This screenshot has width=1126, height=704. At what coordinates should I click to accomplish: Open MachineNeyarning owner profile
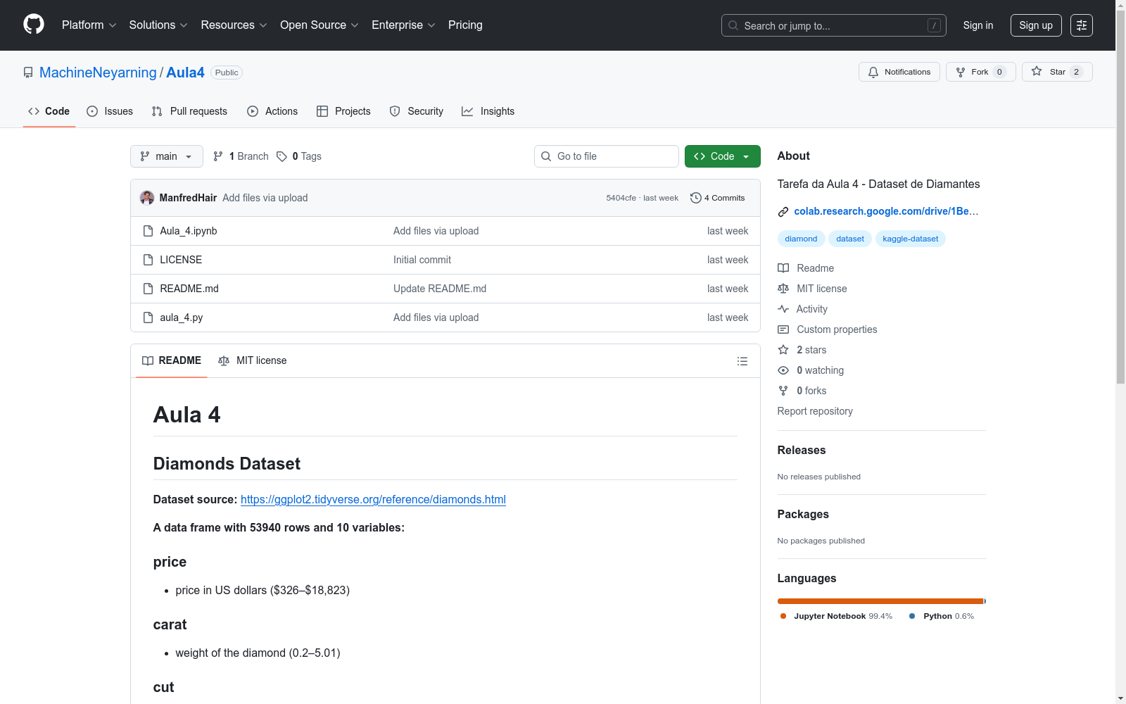pyautogui.click(x=98, y=73)
